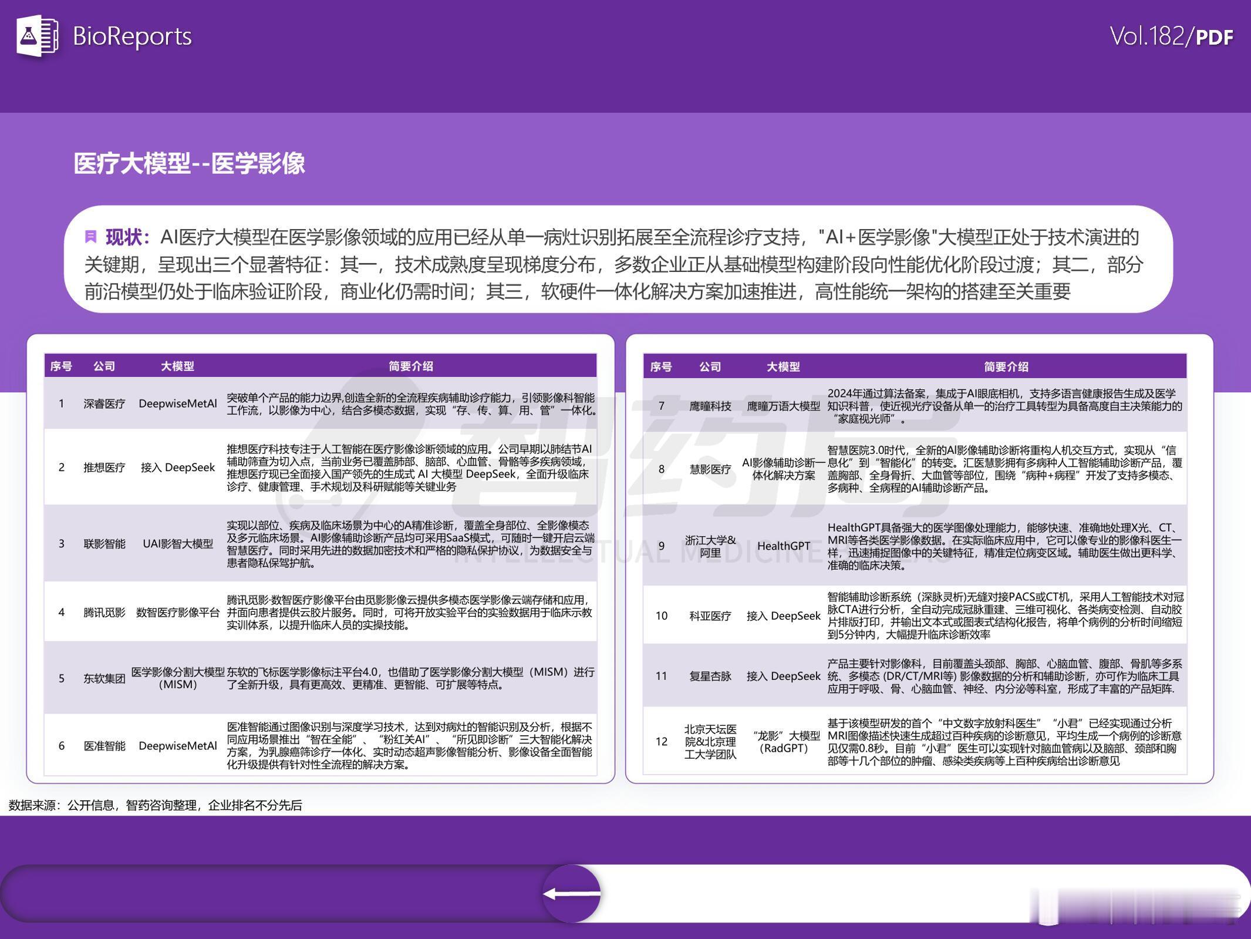
Task: Select model cell 数智医疗影像平台
Action: click(x=178, y=612)
